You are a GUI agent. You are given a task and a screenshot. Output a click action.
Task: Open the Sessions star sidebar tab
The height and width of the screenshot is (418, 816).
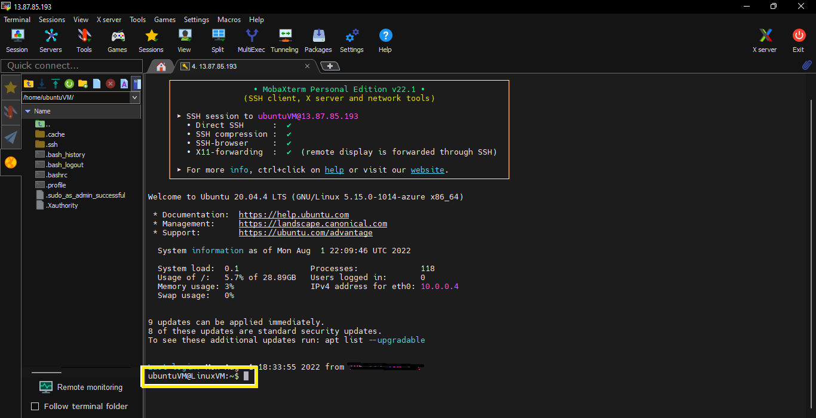point(11,88)
